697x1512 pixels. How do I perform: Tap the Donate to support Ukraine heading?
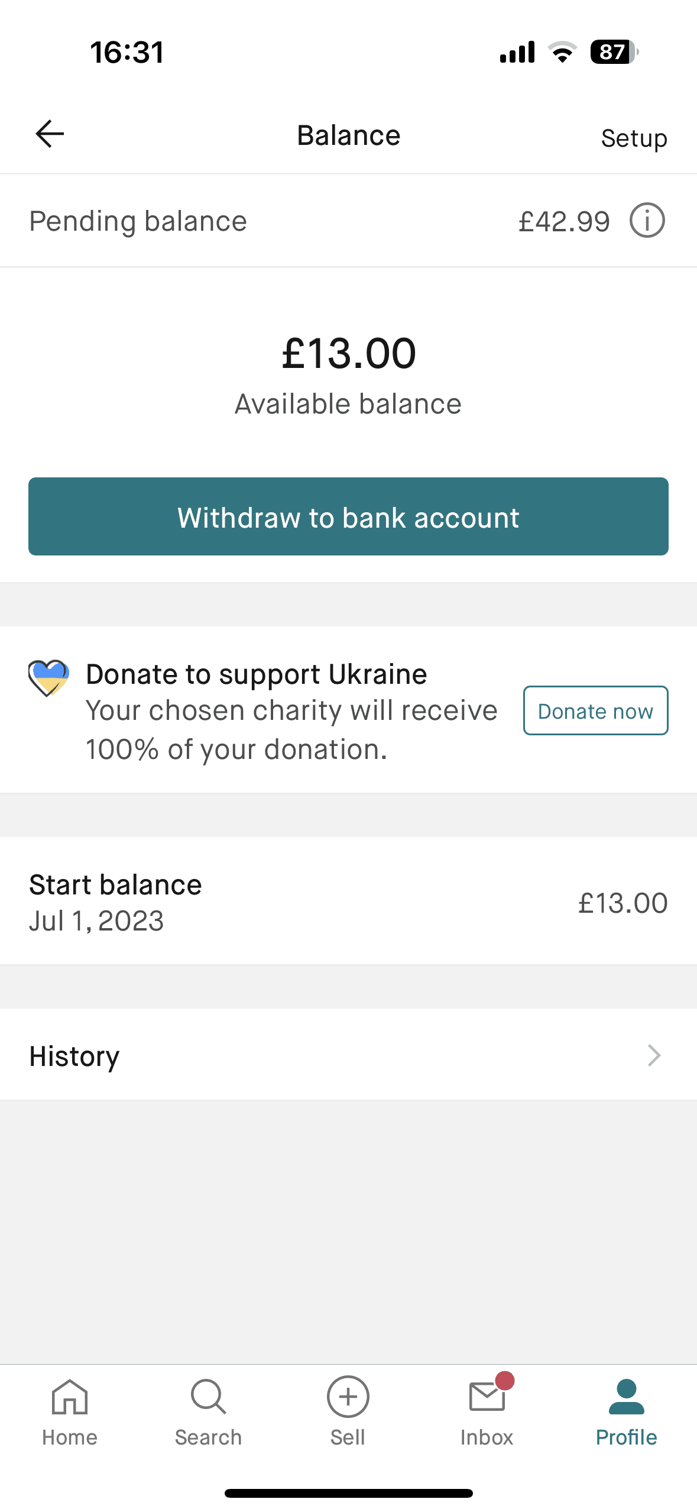click(x=256, y=674)
